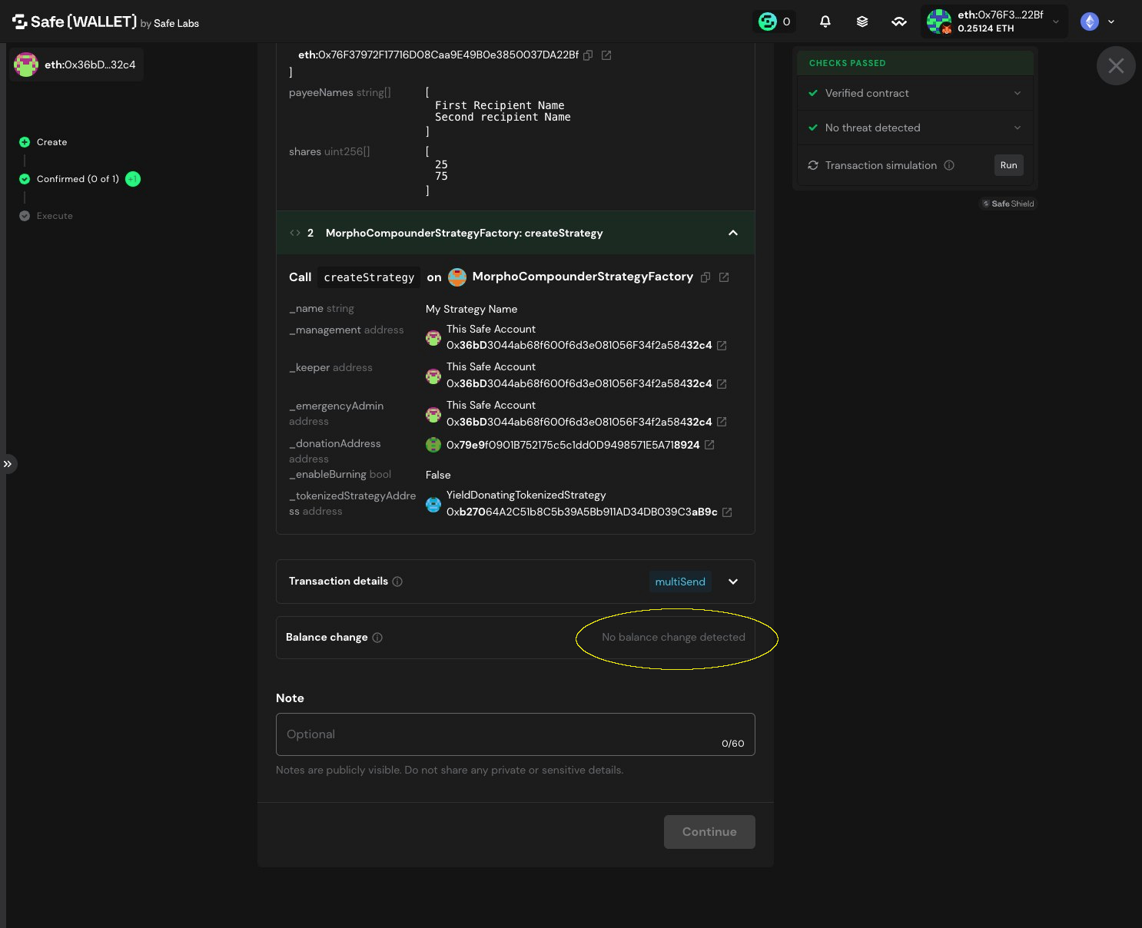
Task: Open eth:0x76F37972 address in explorer
Action: click(x=606, y=55)
